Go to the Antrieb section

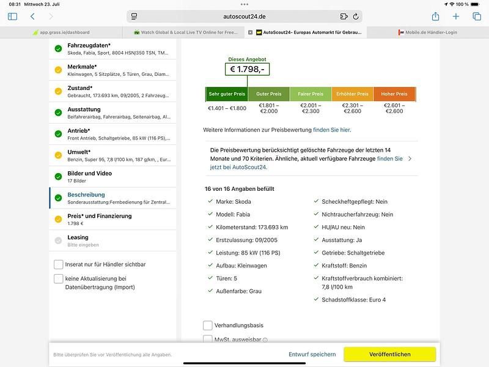pos(112,134)
